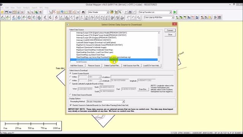The height and width of the screenshot is (137, 243).
Task: Click the Add New Source button
Action: pyautogui.click(x=77, y=65)
